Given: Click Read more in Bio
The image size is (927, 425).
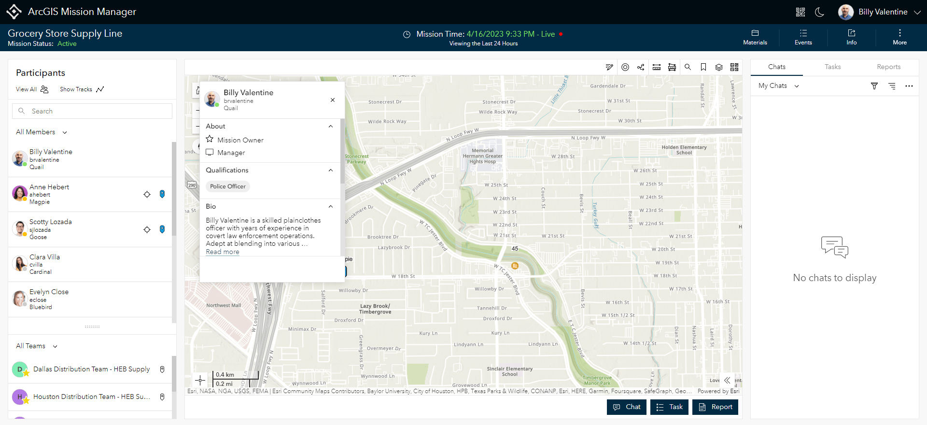Looking at the screenshot, I should click(223, 252).
